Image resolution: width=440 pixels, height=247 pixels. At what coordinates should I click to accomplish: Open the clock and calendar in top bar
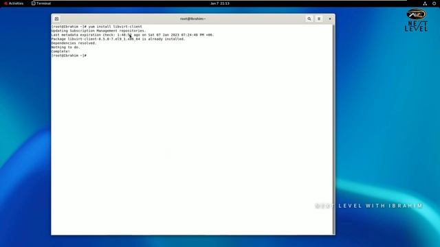pos(220,3)
